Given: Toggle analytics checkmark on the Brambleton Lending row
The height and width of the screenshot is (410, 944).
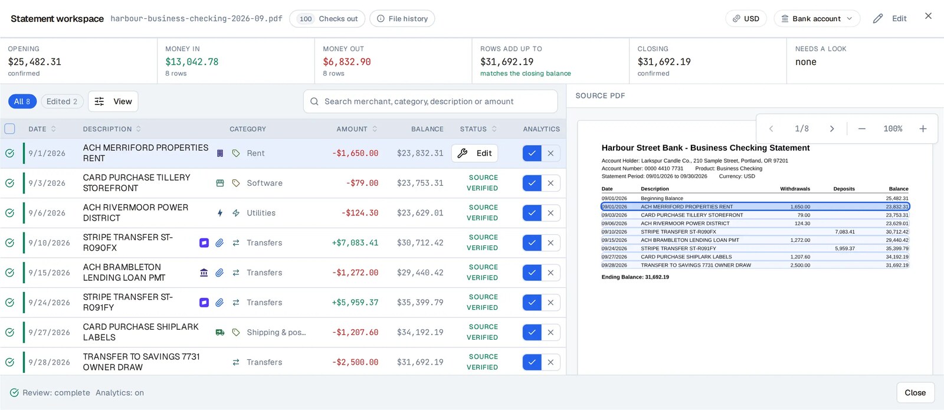Looking at the screenshot, I should point(532,273).
